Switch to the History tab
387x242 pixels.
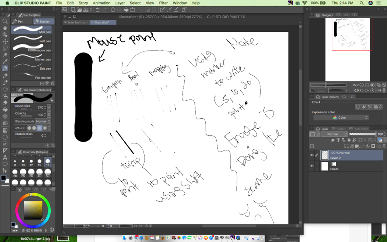(x=341, y=129)
